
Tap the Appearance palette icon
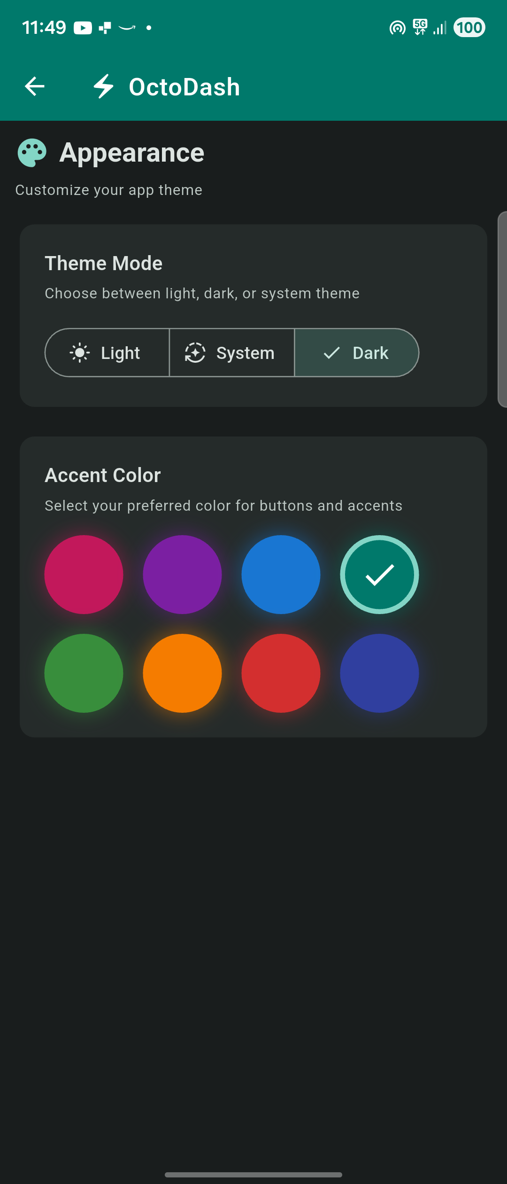(x=32, y=153)
